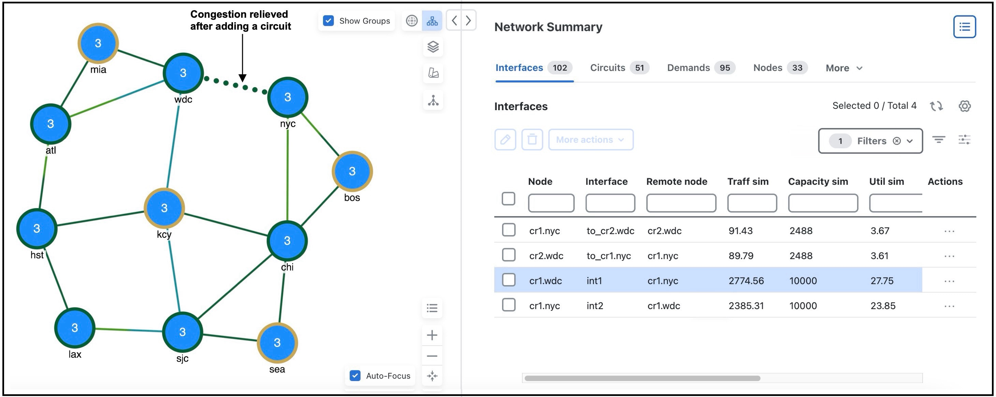Image resolution: width=996 pixels, height=397 pixels.
Task: Click the Network Summary list icon top right
Action: (964, 26)
